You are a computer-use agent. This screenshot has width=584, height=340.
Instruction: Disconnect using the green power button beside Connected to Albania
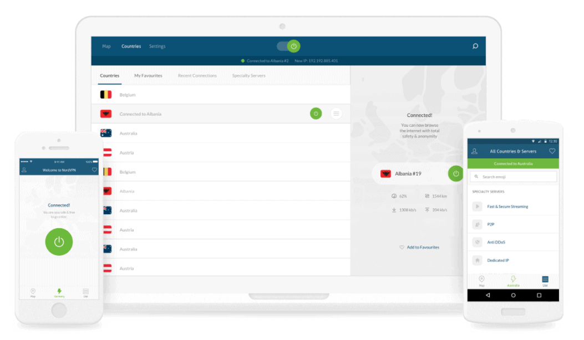pyautogui.click(x=316, y=114)
